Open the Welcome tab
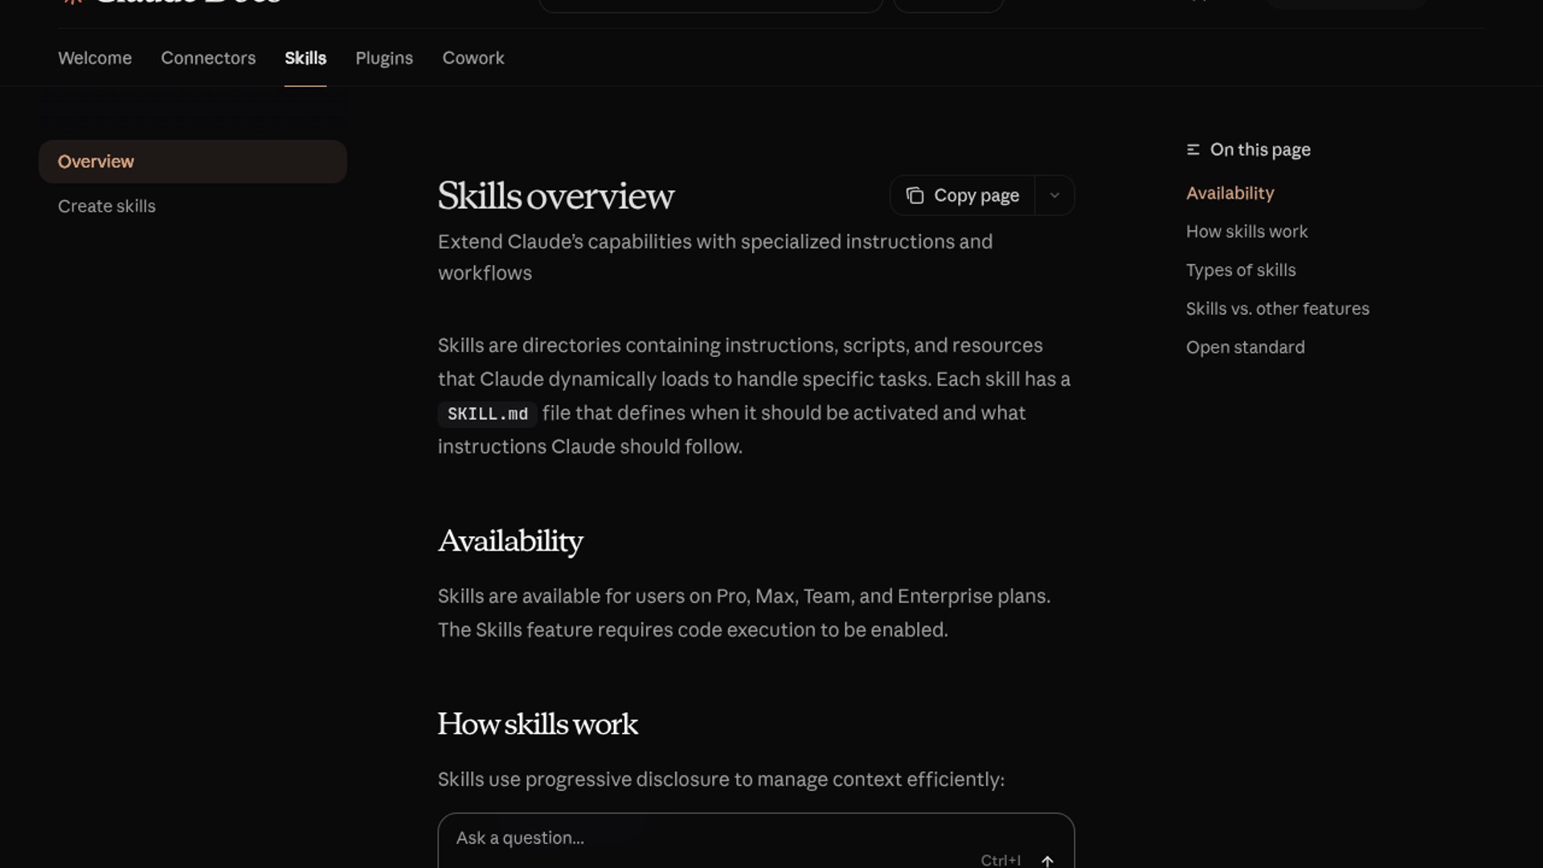This screenshot has height=868, width=1543. pos(95,58)
